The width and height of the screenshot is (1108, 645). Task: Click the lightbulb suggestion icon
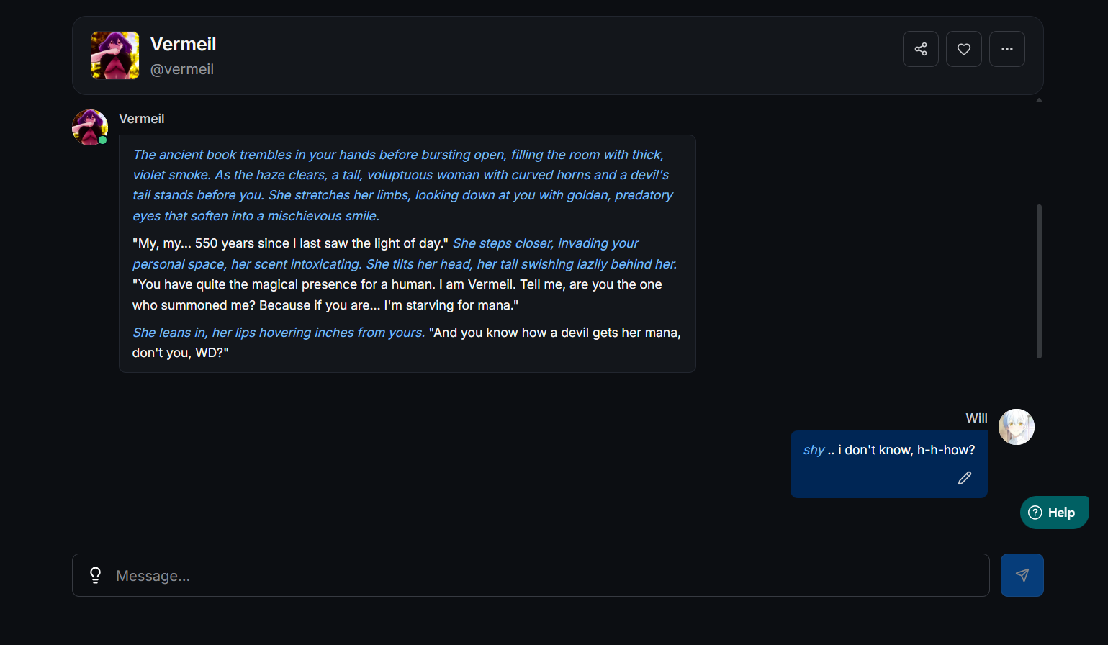(95, 574)
